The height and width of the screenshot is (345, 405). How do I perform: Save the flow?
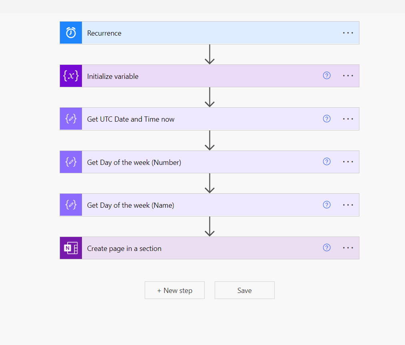244,291
